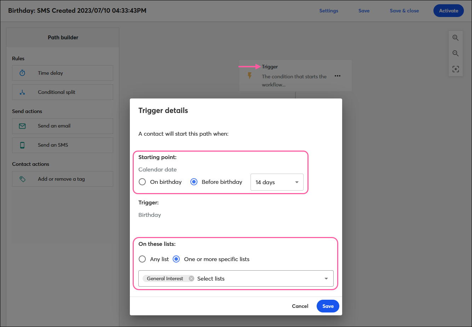Select the Send an email envelope icon
This screenshot has width=472, height=327.
23,126
